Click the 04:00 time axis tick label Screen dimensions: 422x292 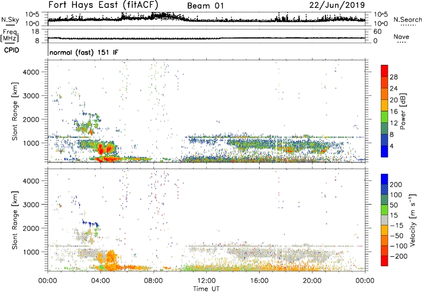100,281
